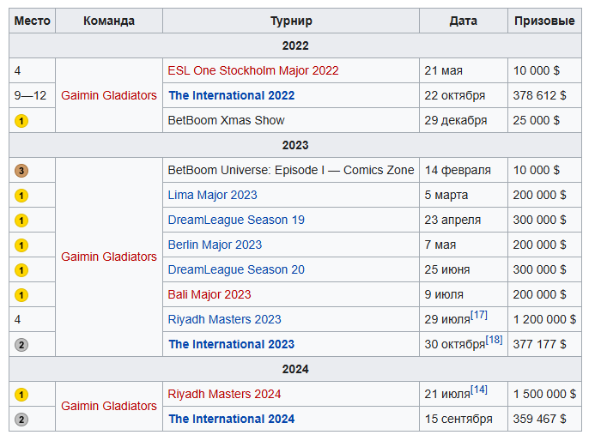Click footnote reference 14 next to 21 июля
Viewport: 595px width, 435px height.
(479, 390)
